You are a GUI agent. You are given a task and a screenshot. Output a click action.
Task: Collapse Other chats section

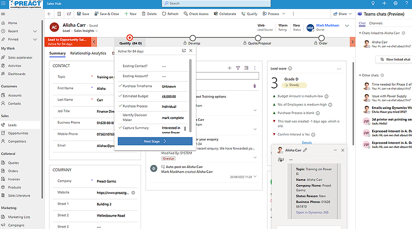(360, 75)
